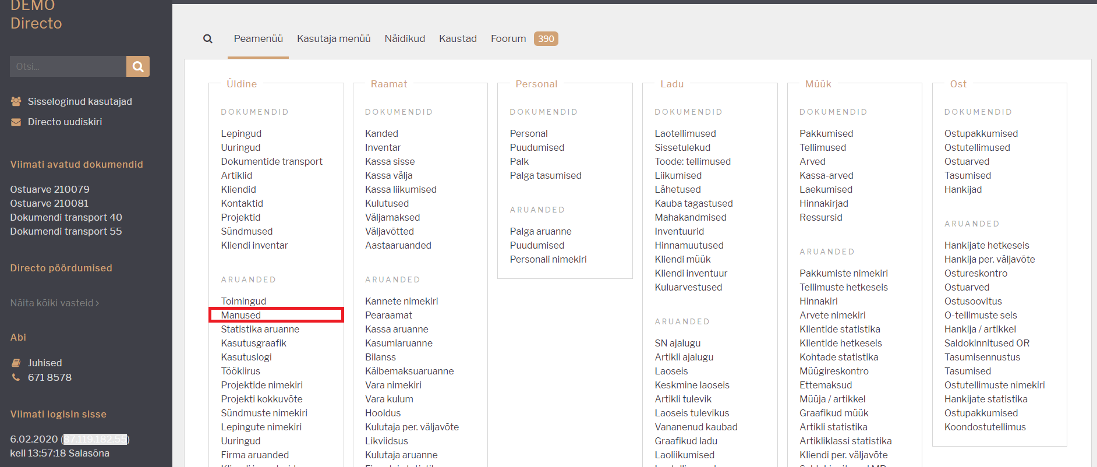Open Ostupakkumised under Ost documents
Screen dimensions: 1097x467
[981, 133]
